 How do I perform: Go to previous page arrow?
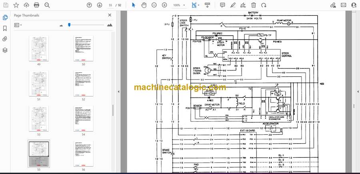(89, 5)
